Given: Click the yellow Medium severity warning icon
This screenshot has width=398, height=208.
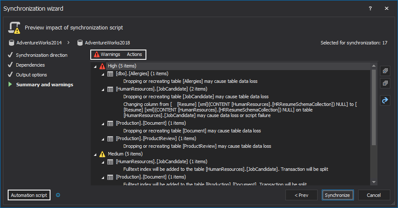Looking at the screenshot, I should (x=102, y=154).
